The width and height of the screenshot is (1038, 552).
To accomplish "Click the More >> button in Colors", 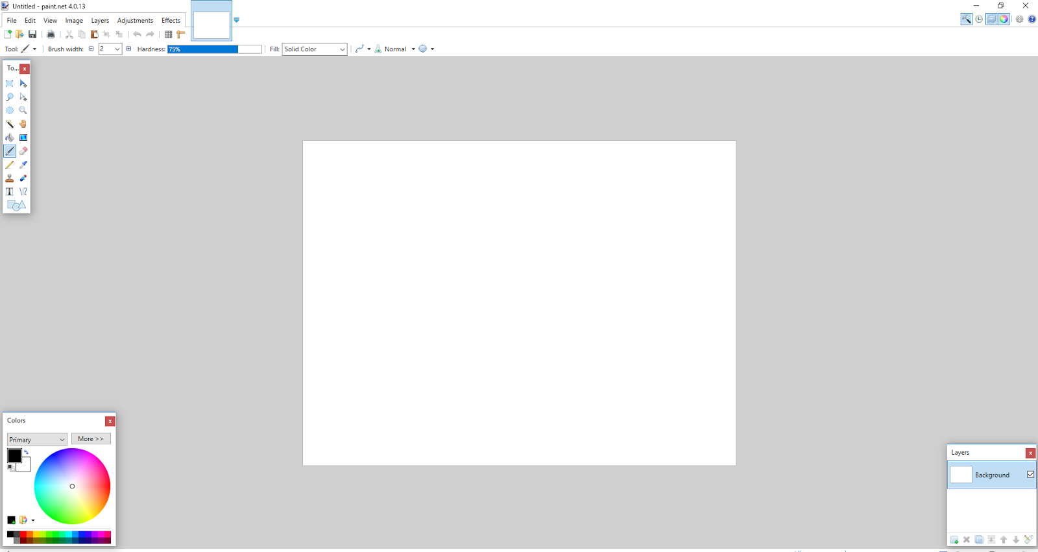I will (x=91, y=439).
